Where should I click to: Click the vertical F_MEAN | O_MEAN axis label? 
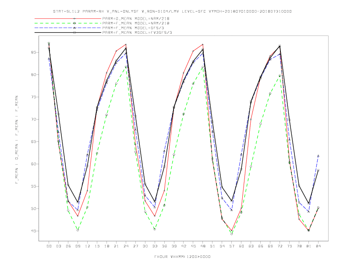coord(17,140)
